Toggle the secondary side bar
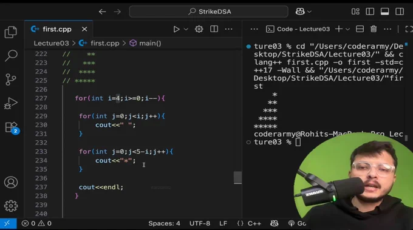Viewport: 413px width, 230px height. [400, 12]
